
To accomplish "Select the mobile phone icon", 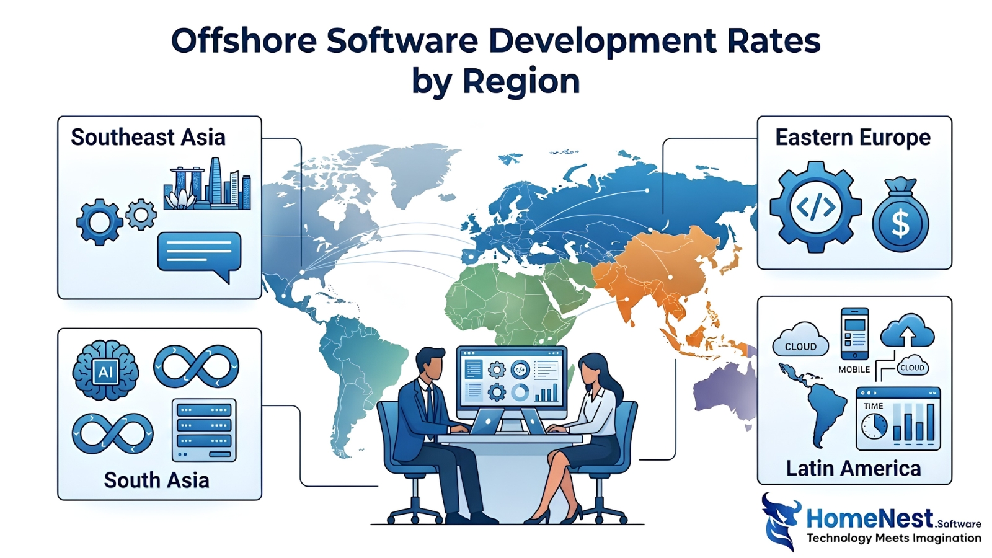I will (854, 334).
